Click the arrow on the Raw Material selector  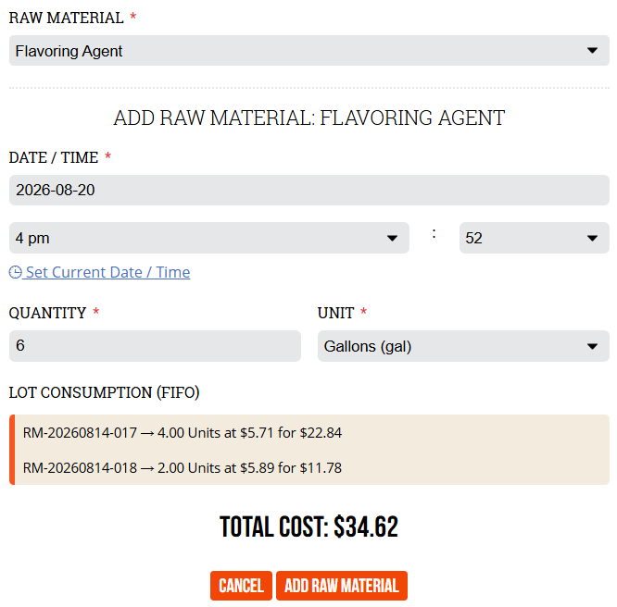[x=592, y=51]
